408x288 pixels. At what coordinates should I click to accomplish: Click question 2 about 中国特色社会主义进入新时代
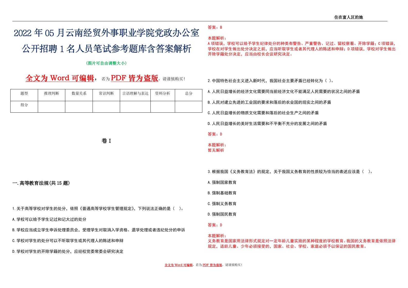271,81
